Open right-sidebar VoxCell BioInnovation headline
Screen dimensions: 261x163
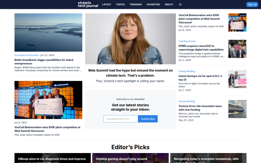[x=199, y=19]
